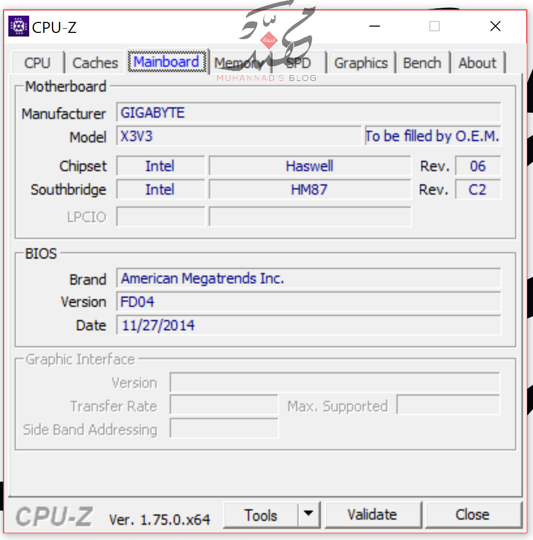Click the Model field showing X3V3

click(x=239, y=136)
